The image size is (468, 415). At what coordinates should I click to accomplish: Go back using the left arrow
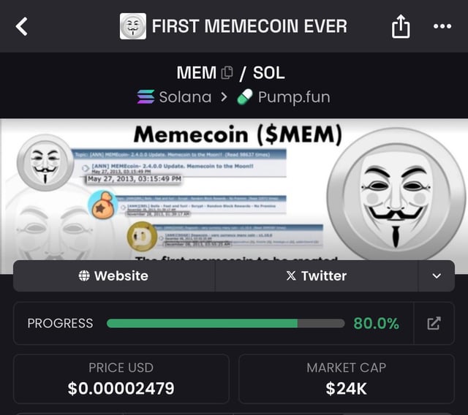click(x=21, y=26)
